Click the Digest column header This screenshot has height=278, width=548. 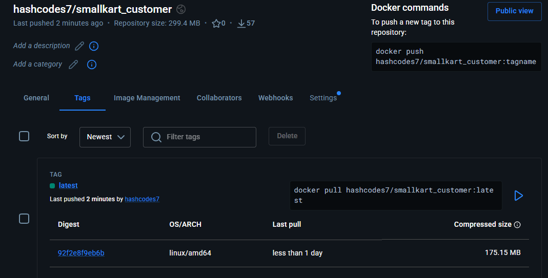pos(69,225)
